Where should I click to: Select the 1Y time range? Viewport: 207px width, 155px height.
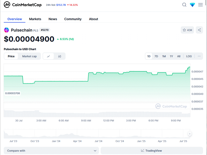click(x=171, y=56)
